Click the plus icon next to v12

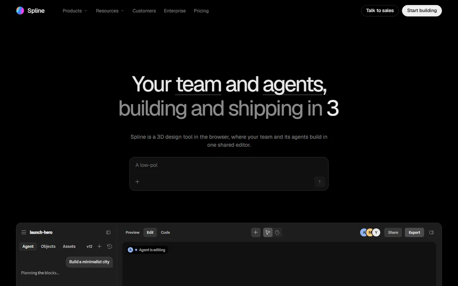click(x=100, y=247)
